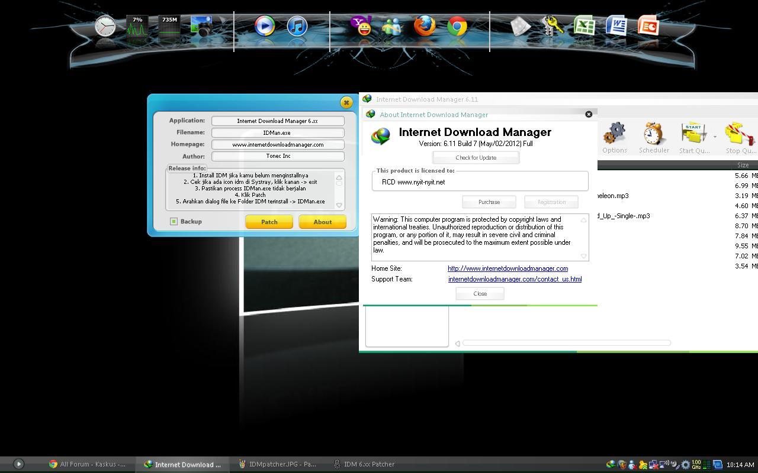Image resolution: width=758 pixels, height=473 pixels.
Task: Launch Google Chrome from the dock
Action: (457, 27)
